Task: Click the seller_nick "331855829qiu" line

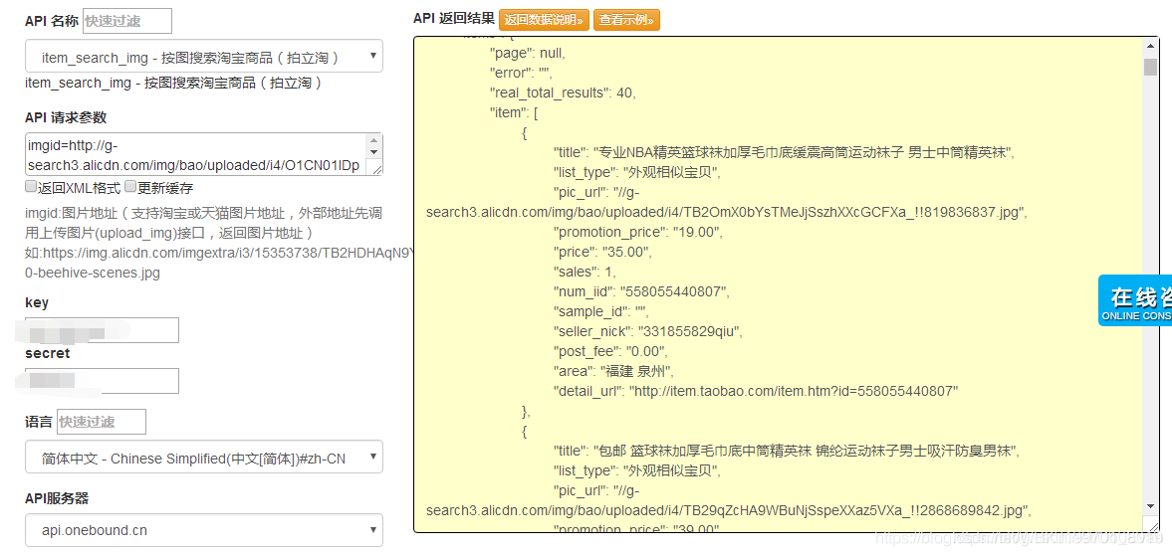Action: [x=648, y=330]
